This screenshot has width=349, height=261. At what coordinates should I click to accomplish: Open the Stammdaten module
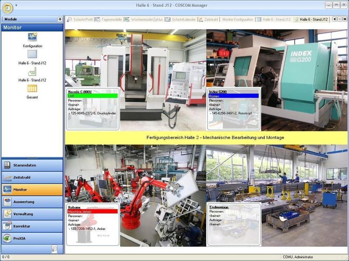click(32, 165)
